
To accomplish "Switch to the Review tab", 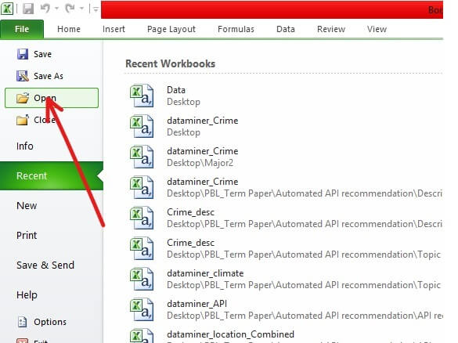I will 331,29.
